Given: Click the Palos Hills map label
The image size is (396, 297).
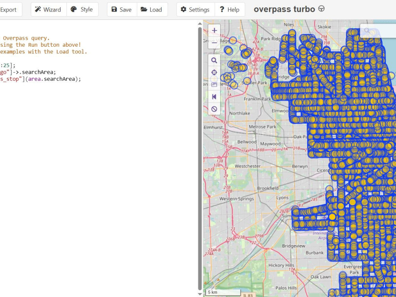Looking at the screenshot, I should pyautogui.click(x=286, y=288).
